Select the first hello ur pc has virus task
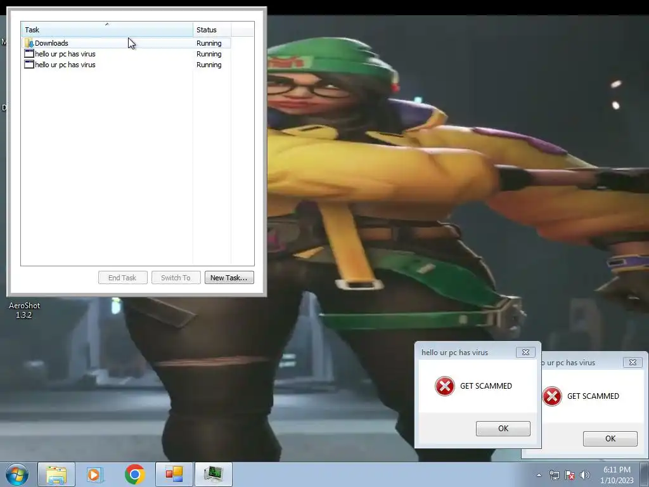649x487 pixels. click(x=126, y=54)
